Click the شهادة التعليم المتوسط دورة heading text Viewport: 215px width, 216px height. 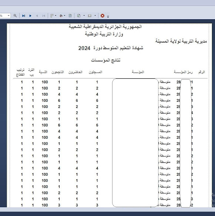tap(118, 48)
